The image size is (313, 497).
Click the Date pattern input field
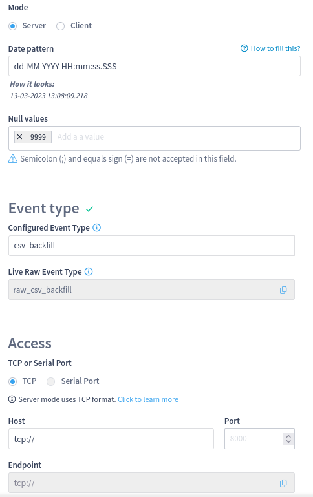coord(155,66)
